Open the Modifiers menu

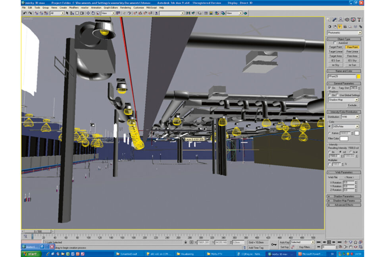(73, 8)
